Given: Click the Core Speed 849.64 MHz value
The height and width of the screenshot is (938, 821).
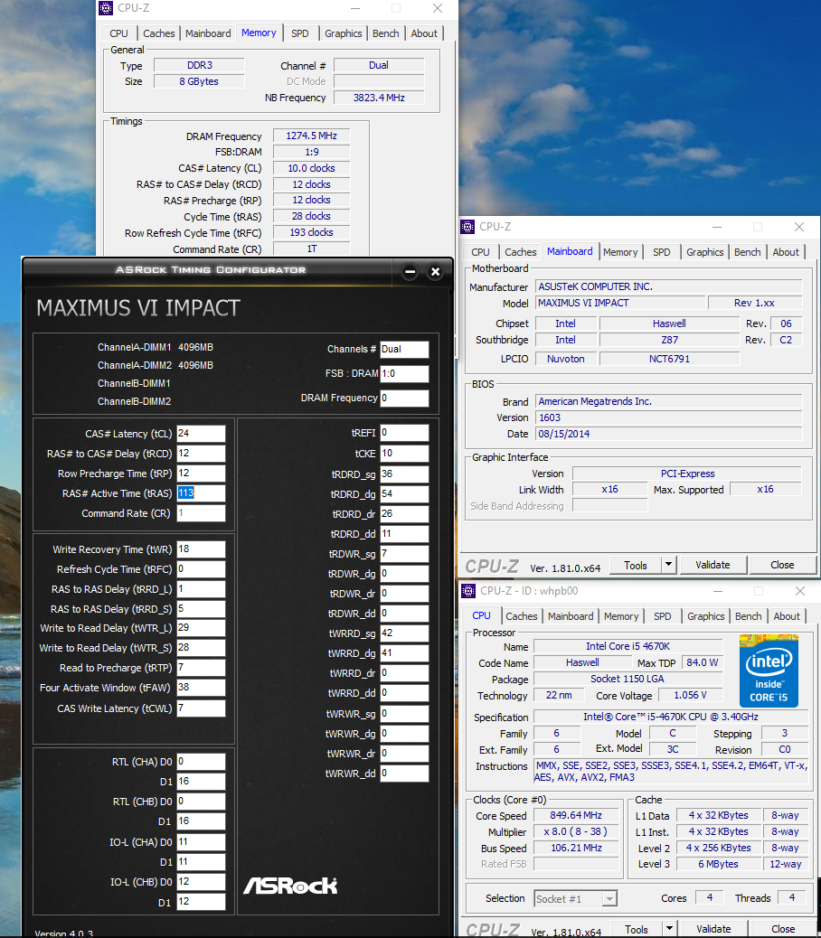Looking at the screenshot, I should tap(576, 815).
